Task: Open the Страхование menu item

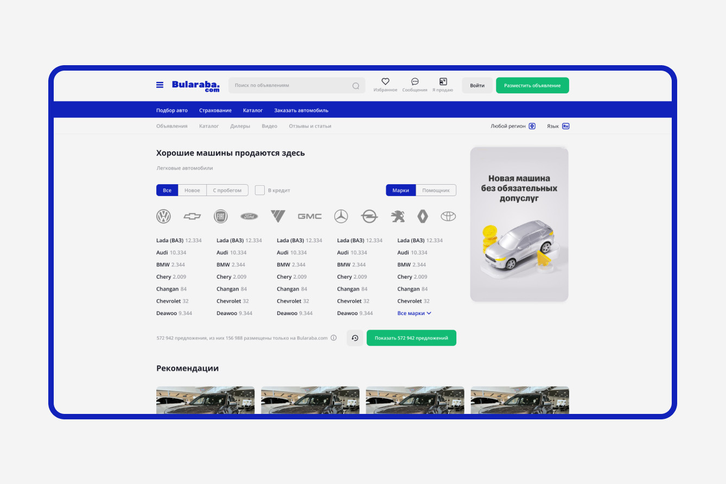Action: (215, 110)
